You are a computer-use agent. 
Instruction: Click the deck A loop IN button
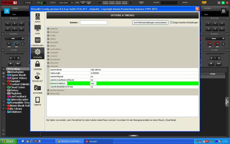11,63
